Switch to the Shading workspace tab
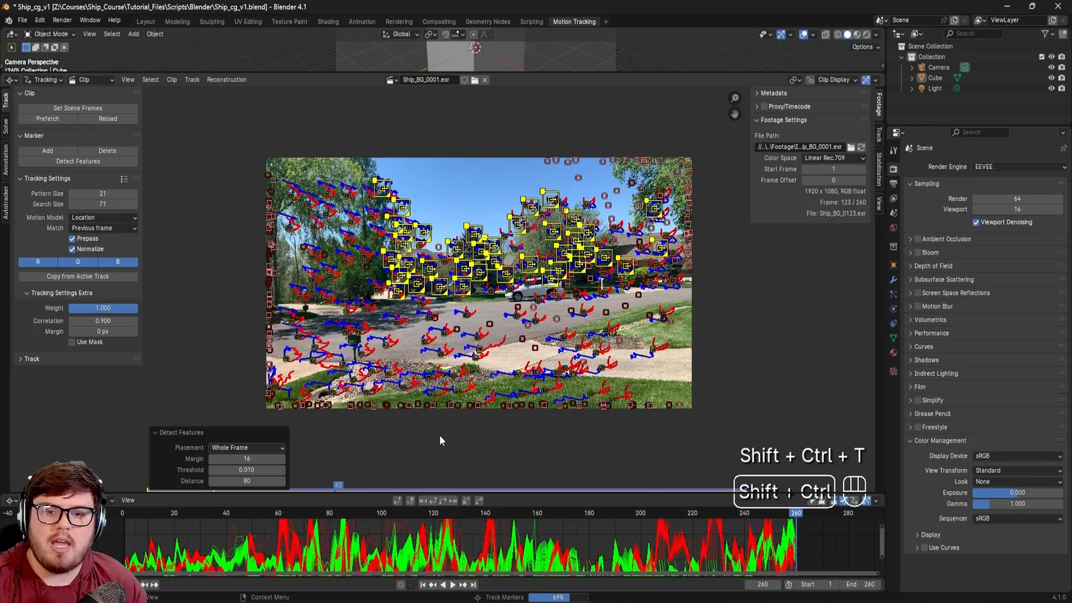The width and height of the screenshot is (1072, 603). coord(328,21)
